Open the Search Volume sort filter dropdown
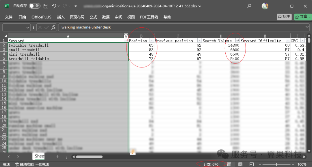The width and height of the screenshot is (312, 167). pyautogui.click(x=237, y=41)
